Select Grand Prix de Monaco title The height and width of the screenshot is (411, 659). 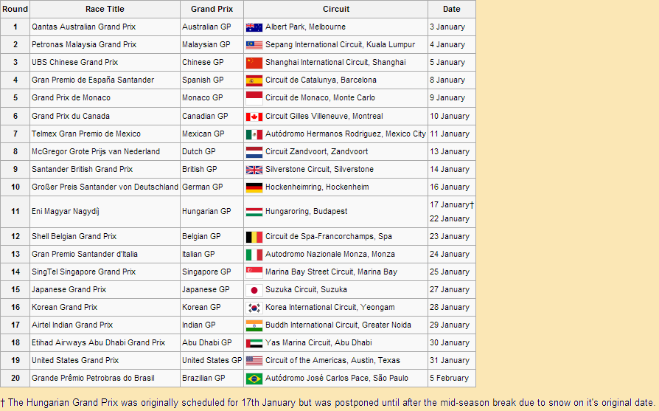(x=71, y=97)
